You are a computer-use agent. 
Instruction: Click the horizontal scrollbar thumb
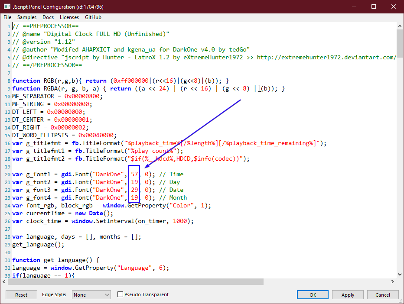tap(136, 281)
